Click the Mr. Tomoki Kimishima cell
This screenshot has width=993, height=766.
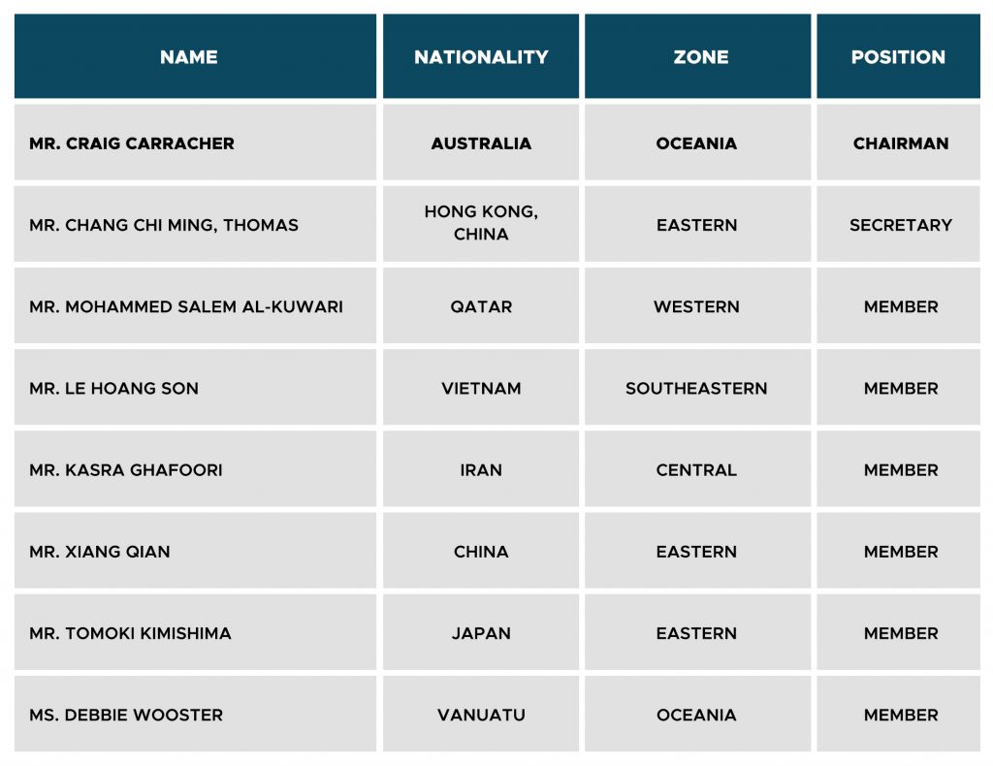(195, 632)
